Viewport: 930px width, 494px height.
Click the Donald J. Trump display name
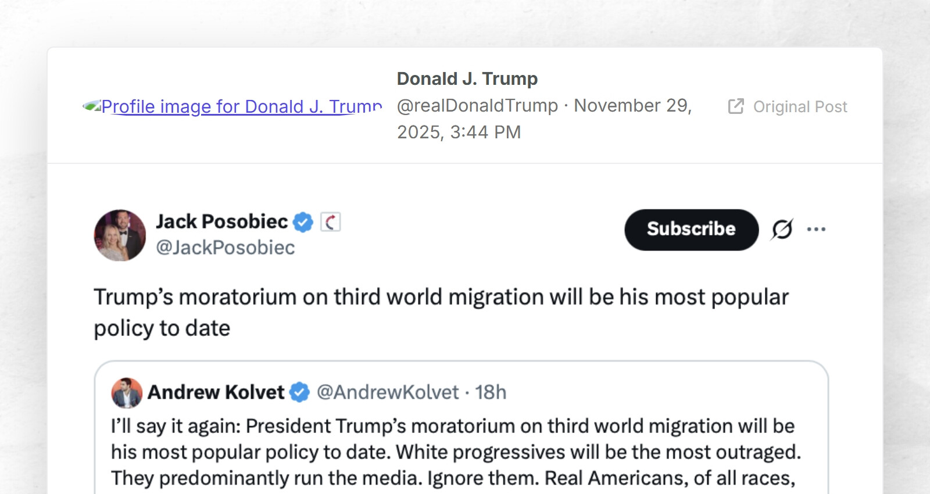pyautogui.click(x=467, y=78)
